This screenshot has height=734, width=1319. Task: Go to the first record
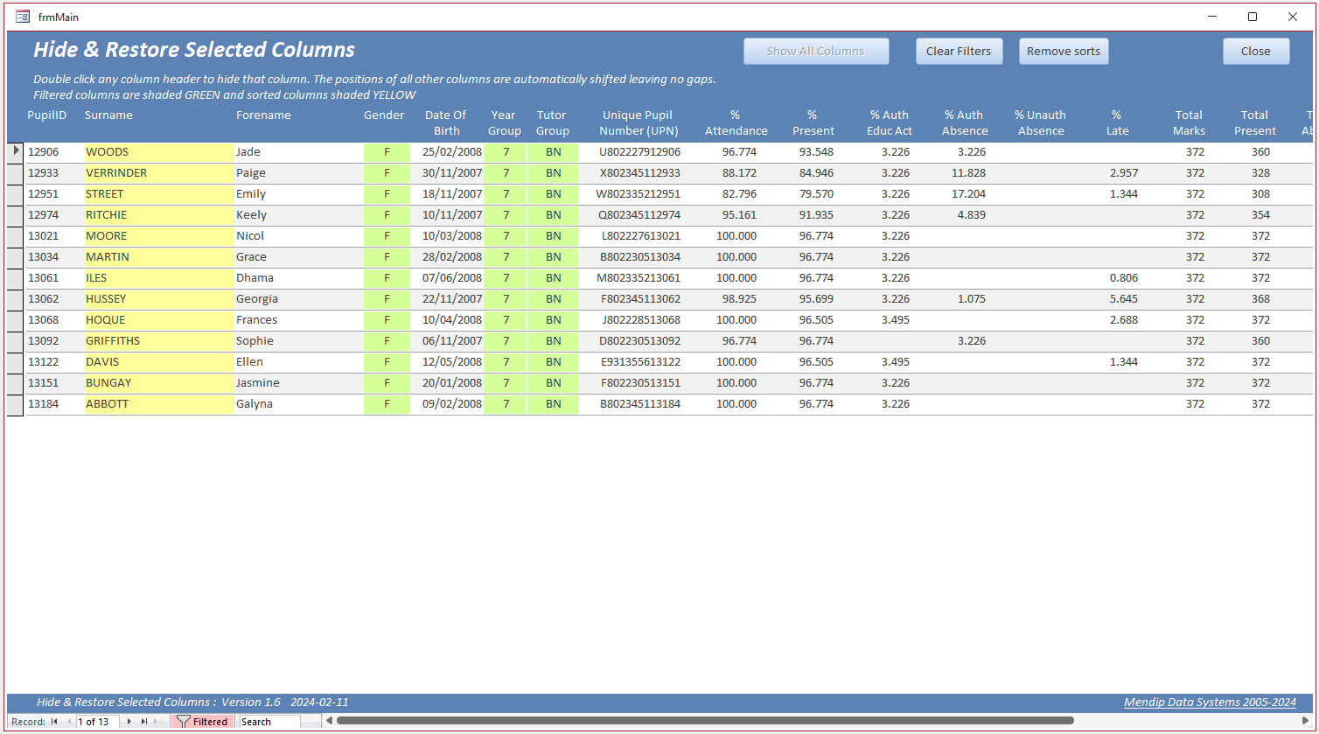coord(54,722)
